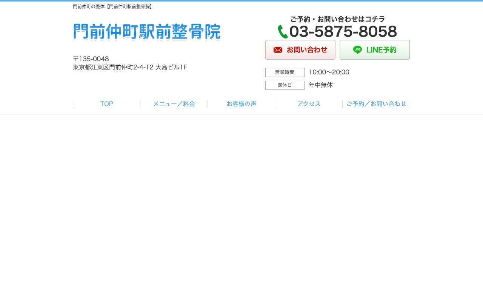Click the 営業時間 label box
This screenshot has height=302, width=483.
pyautogui.click(x=285, y=72)
